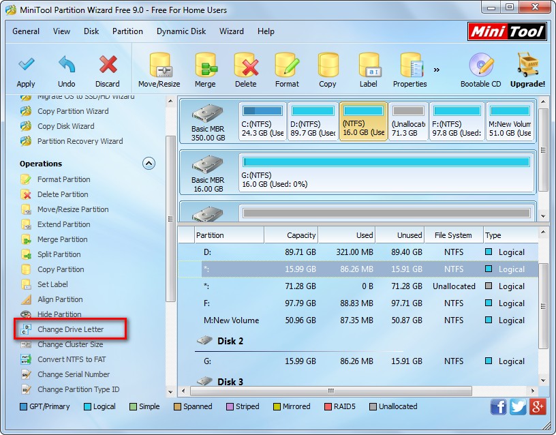Launch Copy Disk Wizard
Screen dimensions: 556x435
coord(66,126)
